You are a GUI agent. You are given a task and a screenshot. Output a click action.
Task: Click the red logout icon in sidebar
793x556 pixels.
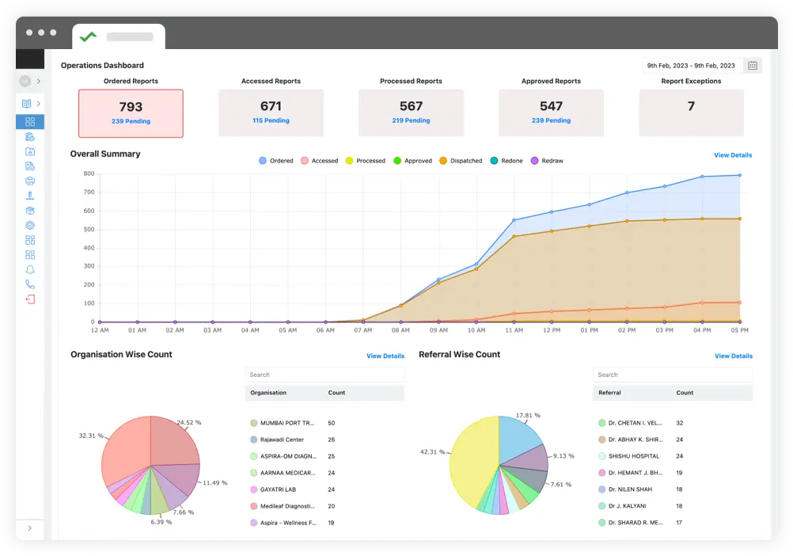(31, 299)
